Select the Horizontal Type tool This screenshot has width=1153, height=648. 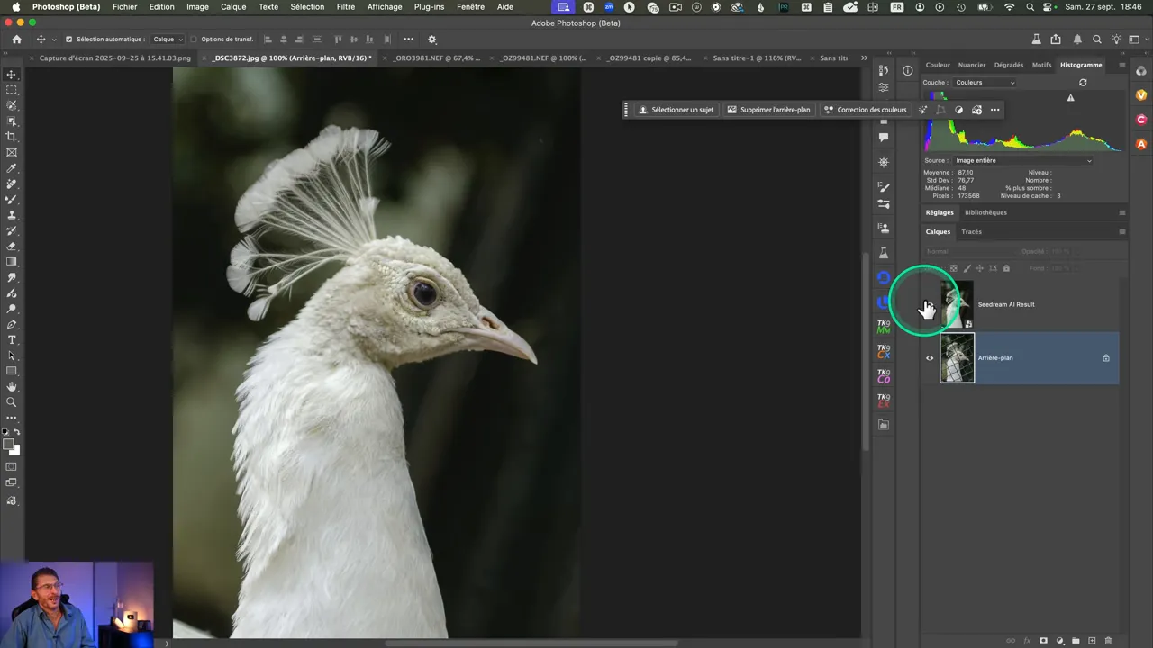12,340
